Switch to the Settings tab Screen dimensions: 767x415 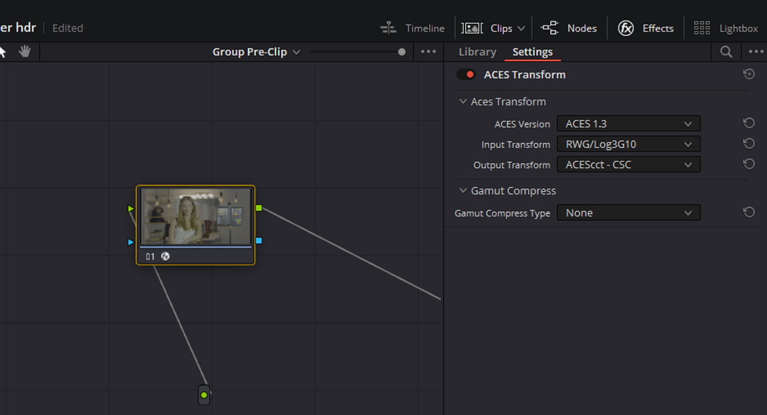[533, 52]
